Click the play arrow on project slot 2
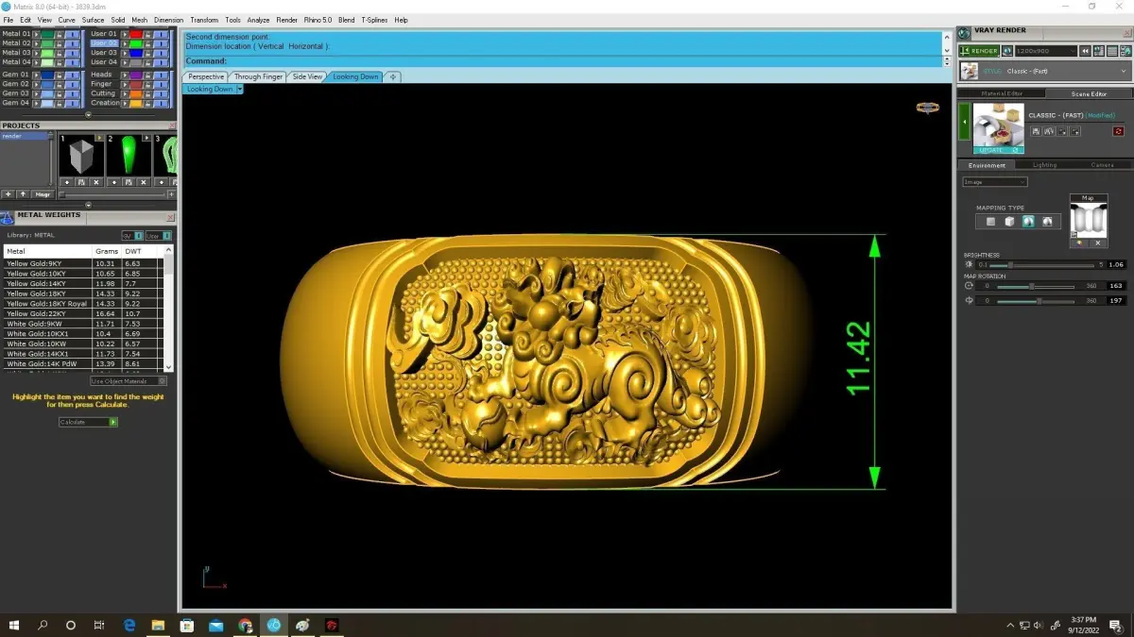Screen dimensions: 1134x637 click(x=146, y=138)
